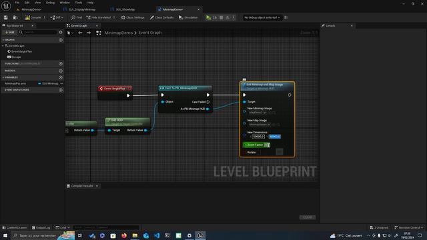The height and width of the screenshot is (240, 427).
Task: Add a new macro with the plus icon
Action: pyautogui.click(x=61, y=71)
